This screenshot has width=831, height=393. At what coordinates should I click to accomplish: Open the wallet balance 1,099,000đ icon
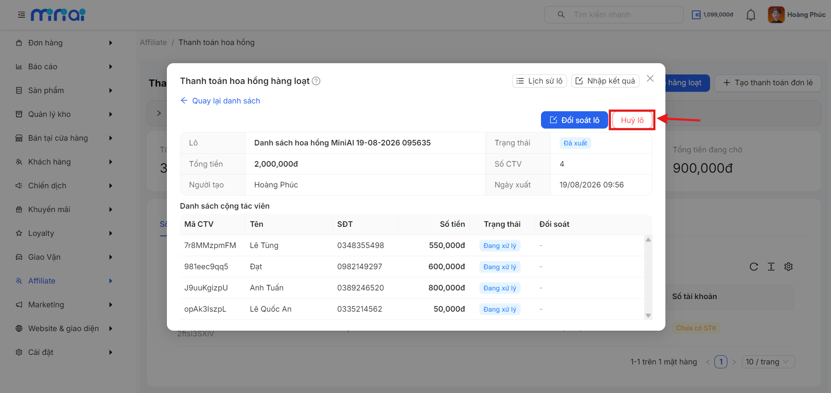696,15
